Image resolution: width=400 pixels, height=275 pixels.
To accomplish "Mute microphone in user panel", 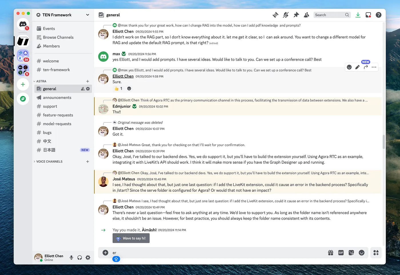I will click(71, 258).
